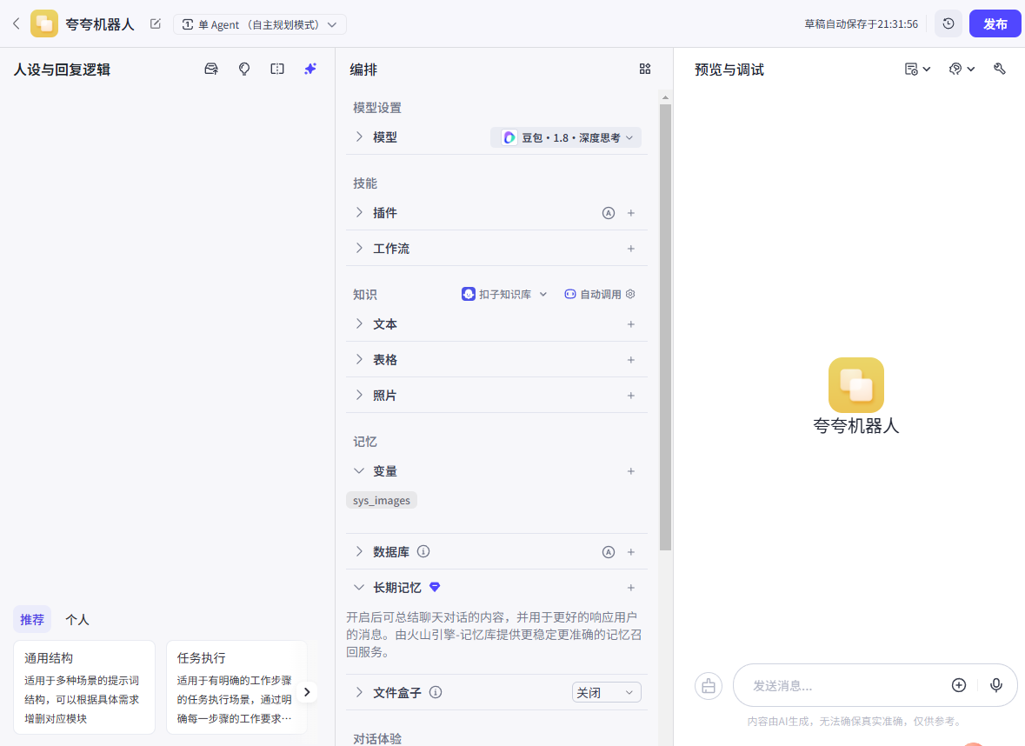Collapse the 变量 section
The height and width of the screenshot is (746, 1025).
358,470
